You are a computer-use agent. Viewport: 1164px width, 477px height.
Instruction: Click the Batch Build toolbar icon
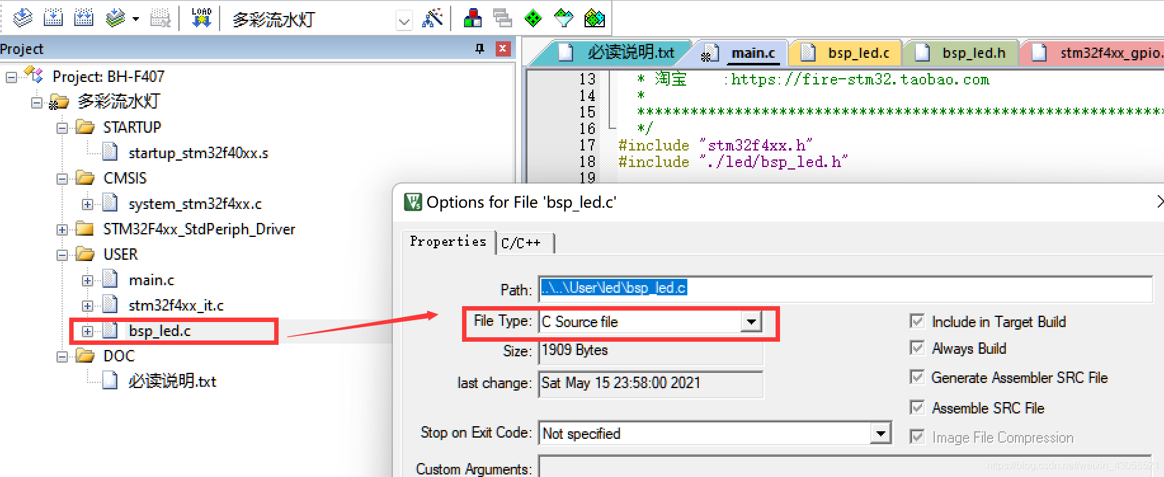(x=116, y=18)
